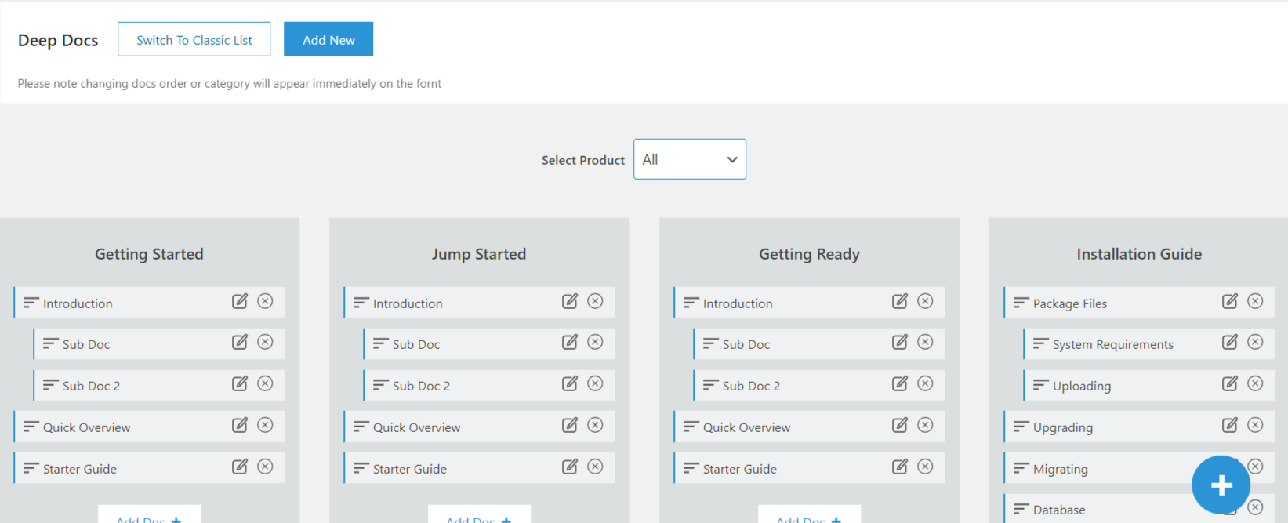The image size is (1288, 523).
Task: Delete Introduction in Getting Ready column
Action: pyautogui.click(x=926, y=301)
